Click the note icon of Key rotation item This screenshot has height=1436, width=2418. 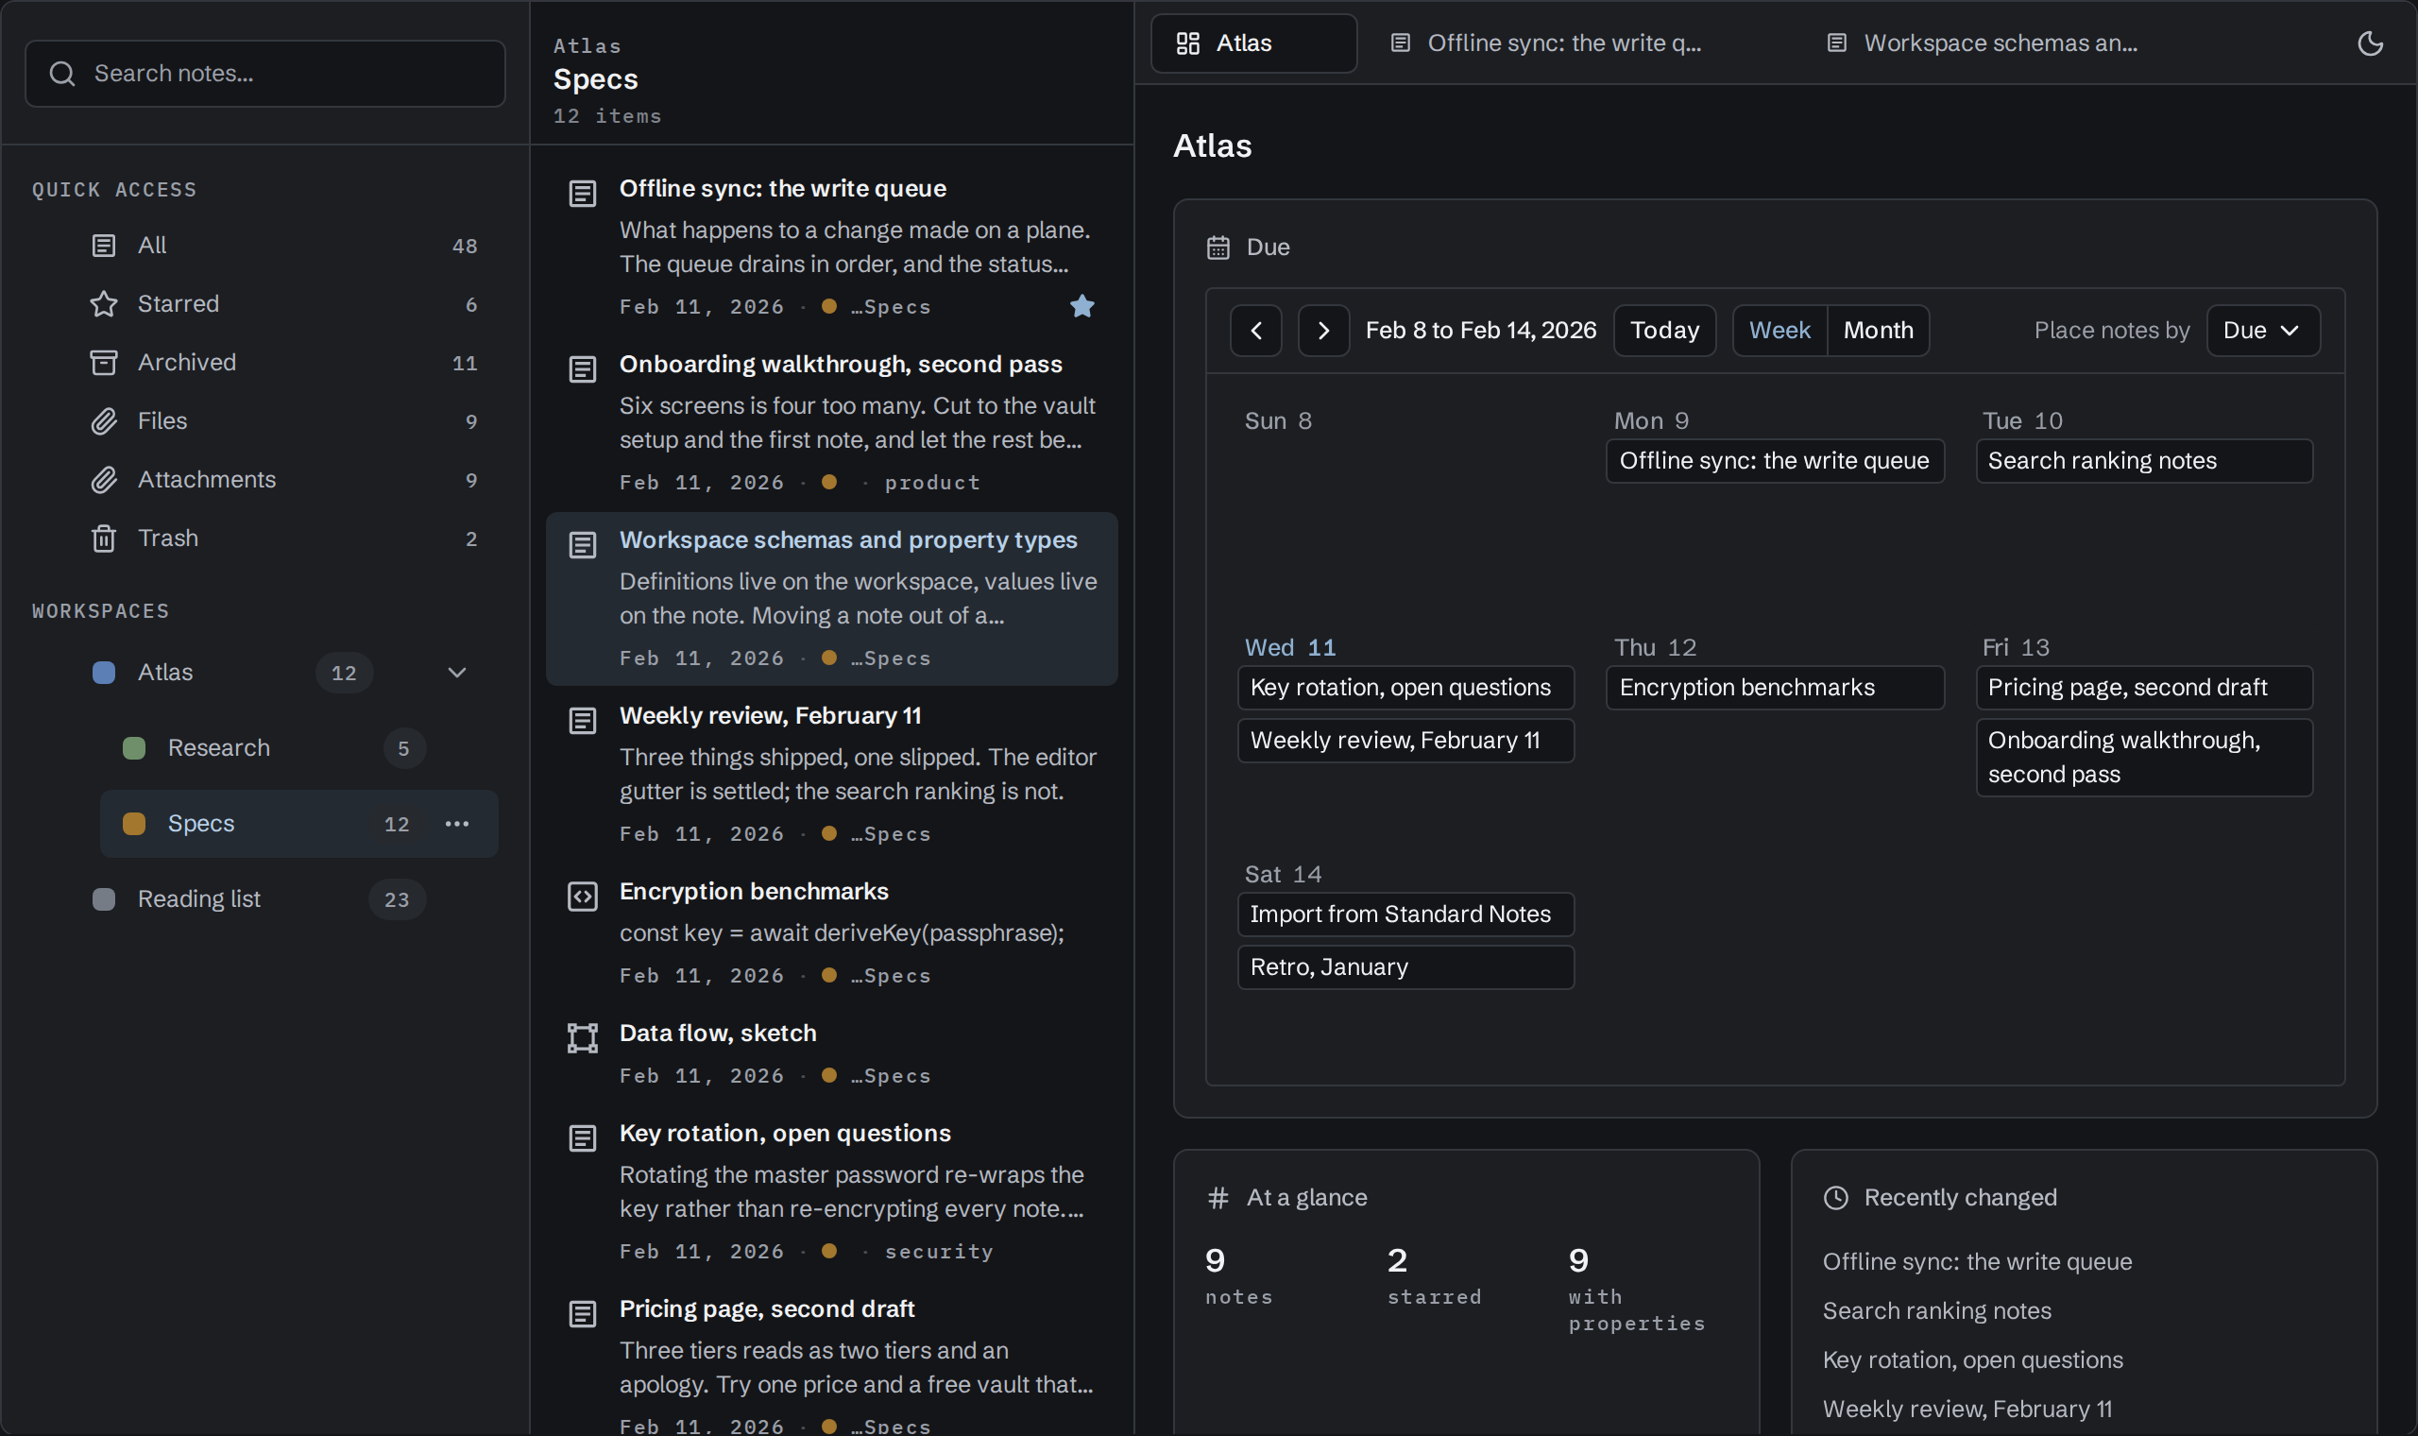click(582, 1139)
